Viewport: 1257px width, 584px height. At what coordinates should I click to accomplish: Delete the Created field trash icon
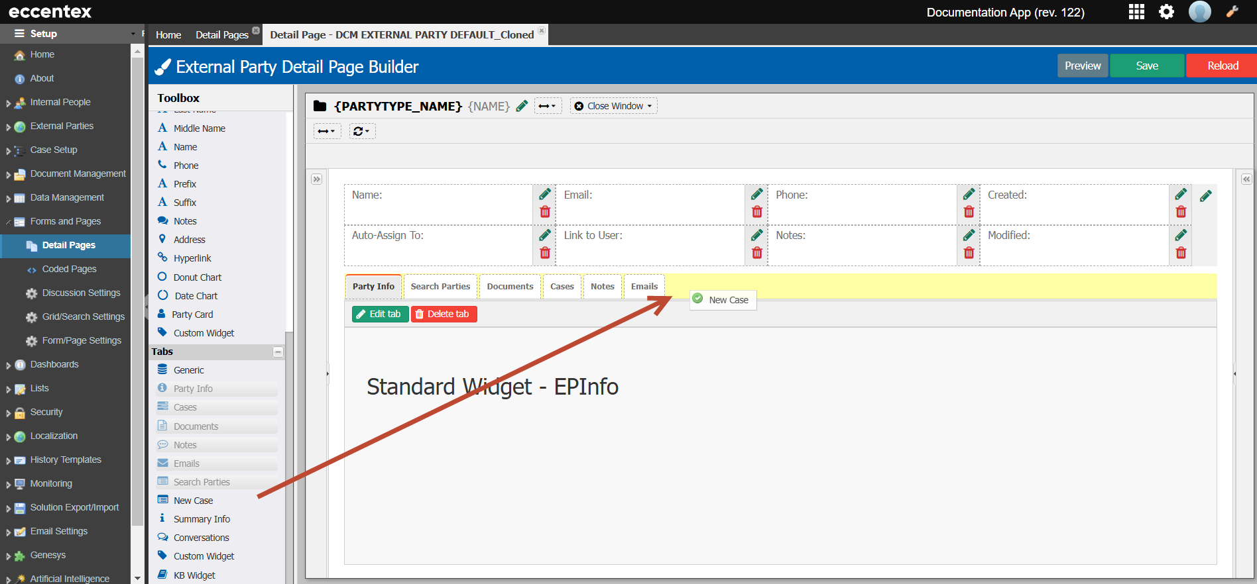point(1181,212)
